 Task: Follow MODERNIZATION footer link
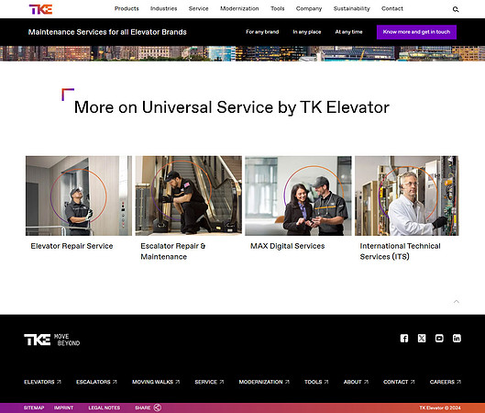click(x=264, y=382)
